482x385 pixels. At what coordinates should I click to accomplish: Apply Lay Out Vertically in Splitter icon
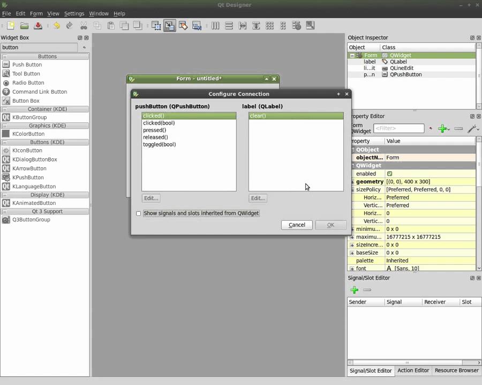pyautogui.click(x=256, y=26)
